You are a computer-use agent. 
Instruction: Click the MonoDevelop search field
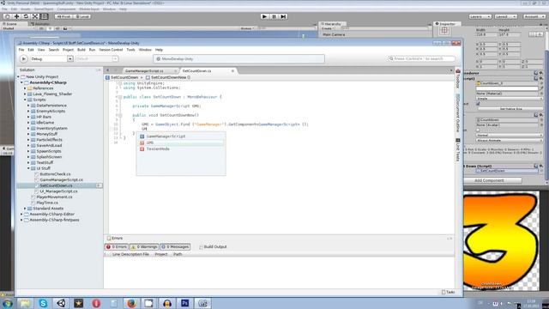click(x=421, y=58)
